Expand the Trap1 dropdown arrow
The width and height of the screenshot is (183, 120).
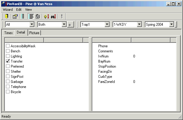107,25
